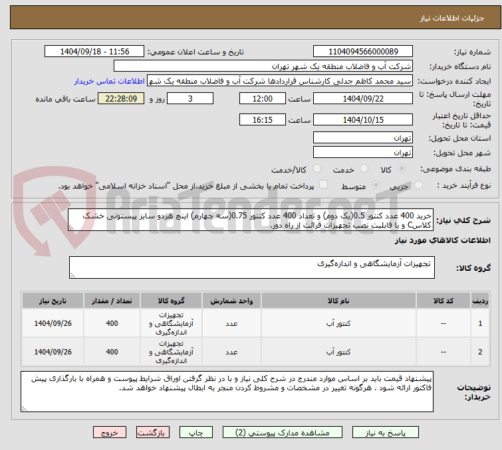Click the توضیحات خریدار textarea
The width and height of the screenshot is (502, 450).
[x=227, y=392]
